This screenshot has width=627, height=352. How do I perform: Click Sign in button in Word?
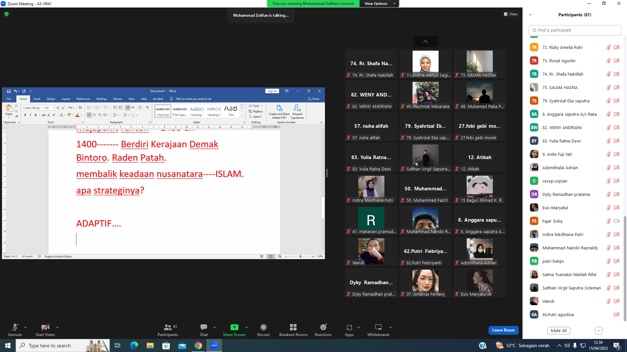tap(272, 91)
